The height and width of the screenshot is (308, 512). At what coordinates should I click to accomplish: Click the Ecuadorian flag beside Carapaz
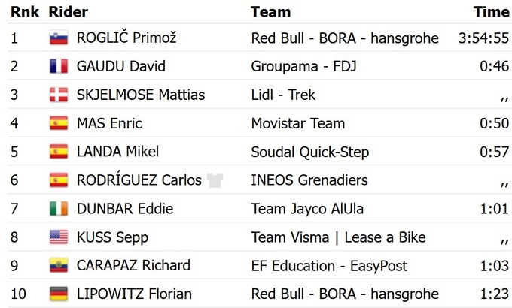coord(58,266)
